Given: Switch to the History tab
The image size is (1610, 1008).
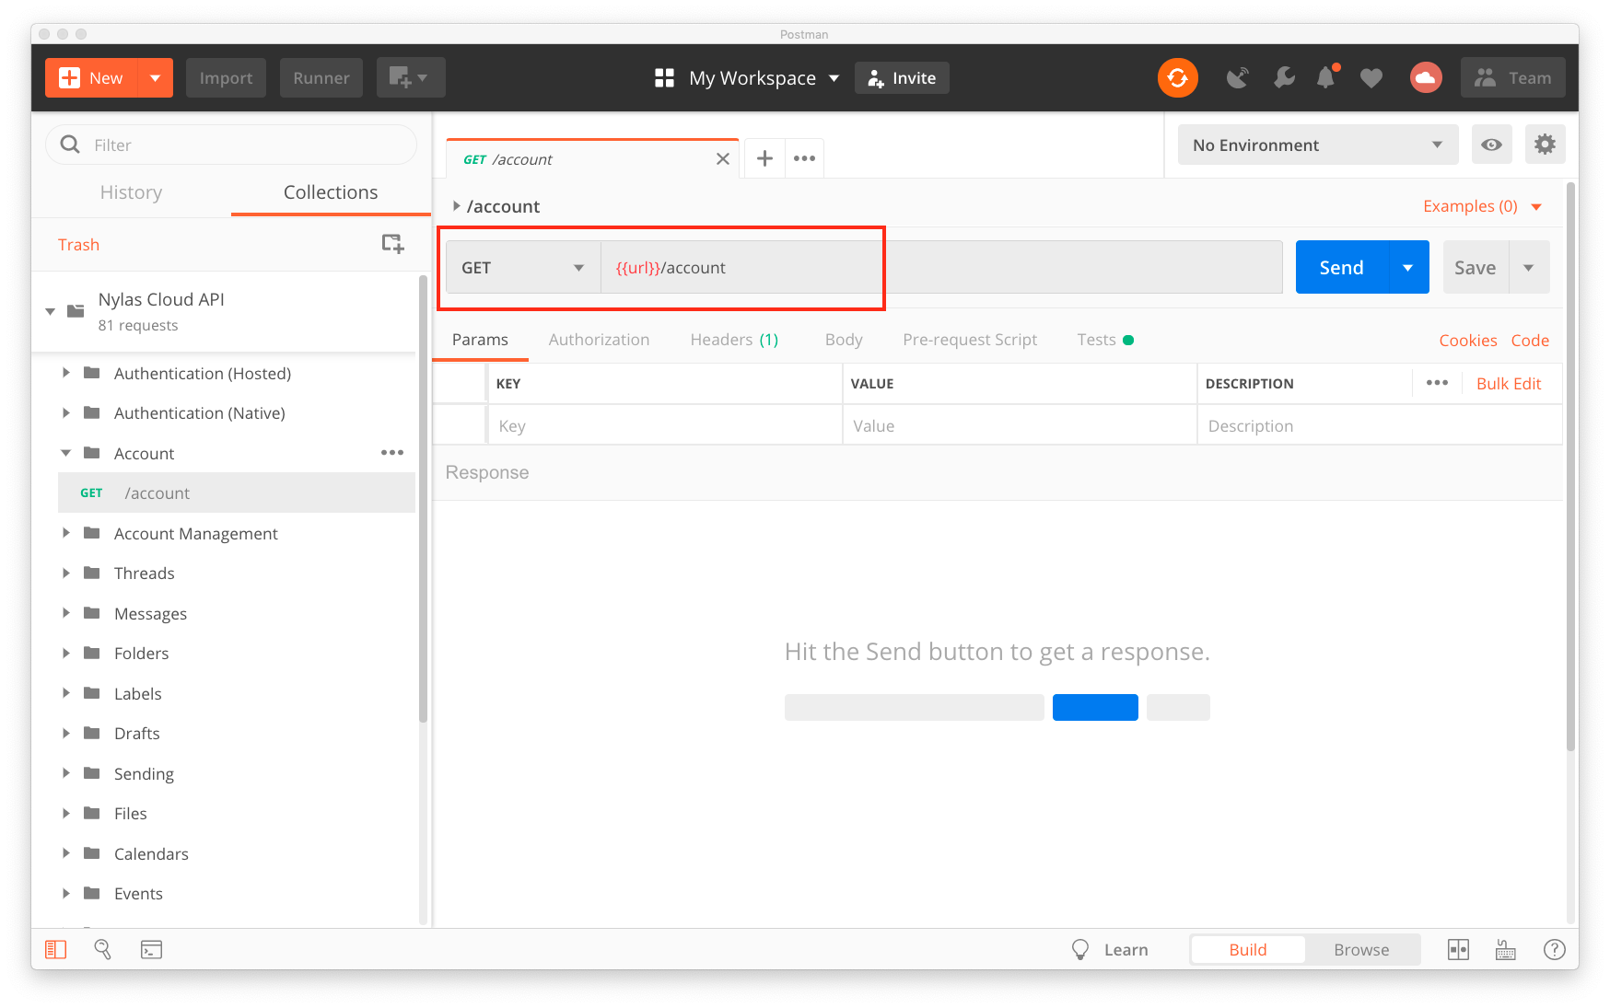Looking at the screenshot, I should click(131, 192).
